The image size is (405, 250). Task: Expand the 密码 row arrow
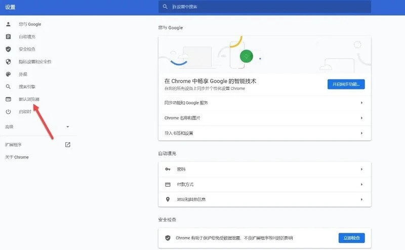361,169
